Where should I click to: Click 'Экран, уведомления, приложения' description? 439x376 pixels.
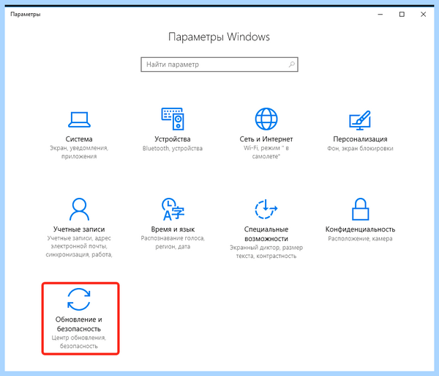pyautogui.click(x=79, y=152)
